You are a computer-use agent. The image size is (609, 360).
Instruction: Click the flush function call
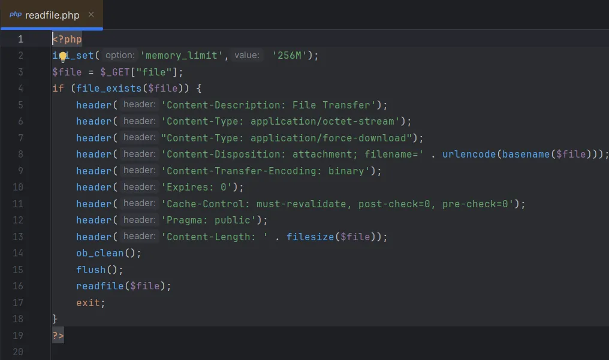[91, 270]
